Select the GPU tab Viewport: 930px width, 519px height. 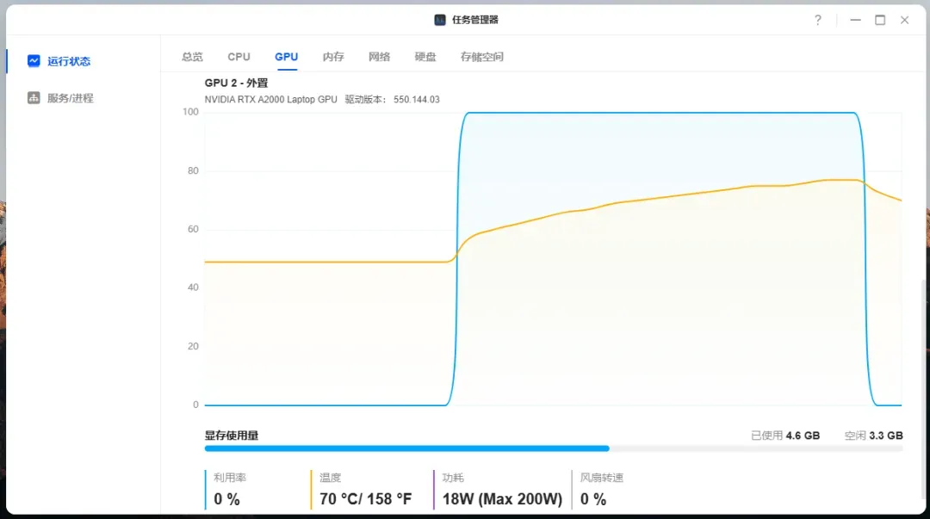[286, 57]
